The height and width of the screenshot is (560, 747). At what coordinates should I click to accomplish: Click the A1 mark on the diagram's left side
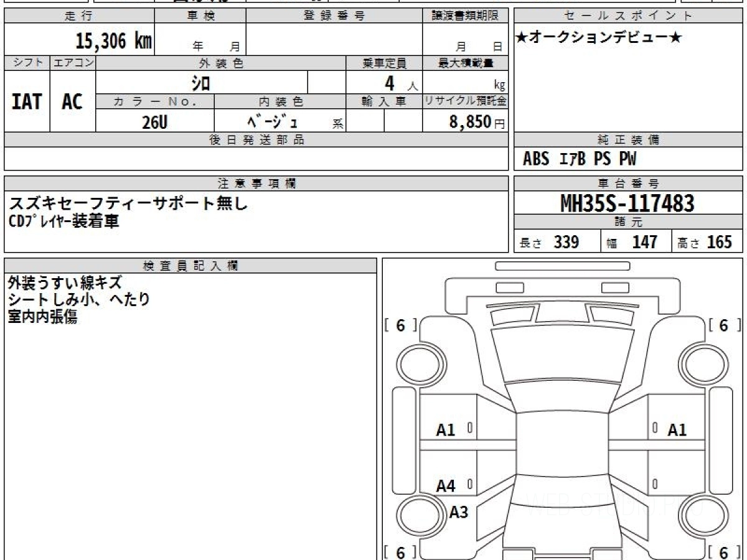click(x=446, y=430)
